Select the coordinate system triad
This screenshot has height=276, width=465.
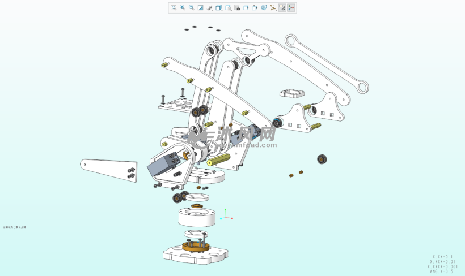tap(226, 215)
